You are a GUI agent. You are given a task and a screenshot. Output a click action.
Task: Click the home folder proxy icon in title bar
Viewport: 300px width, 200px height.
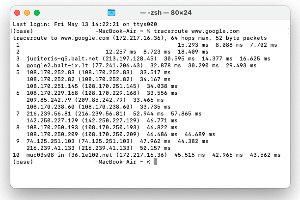pos(111,12)
